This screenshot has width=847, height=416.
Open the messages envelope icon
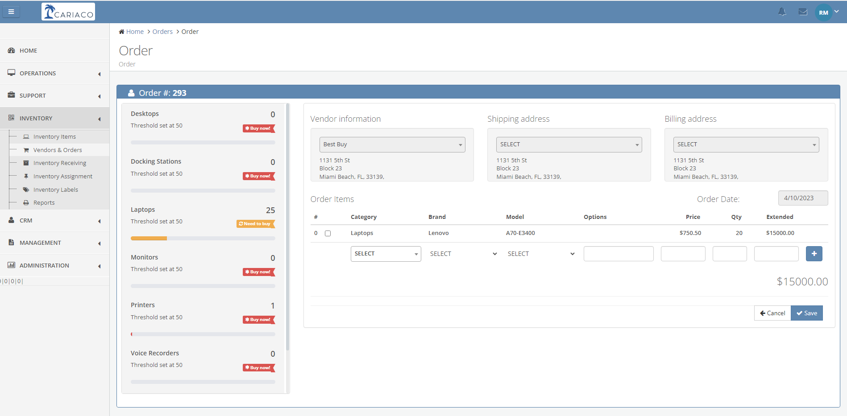click(x=803, y=12)
